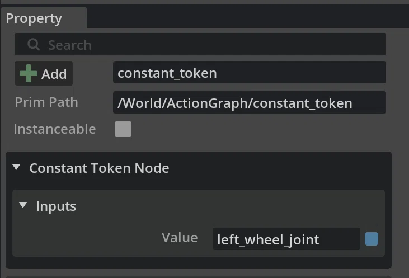Screen dimensions: 409x278
Task: Click the left_wheel_joint Value field
Action: tap(286, 239)
